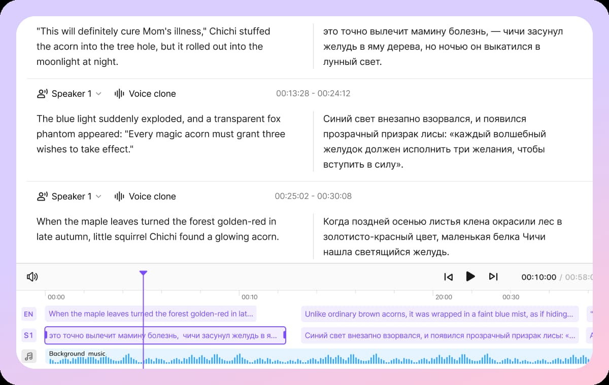Expand the Speaker 1 selector in third segment
Screen dimensions: 609x385
coord(98,196)
